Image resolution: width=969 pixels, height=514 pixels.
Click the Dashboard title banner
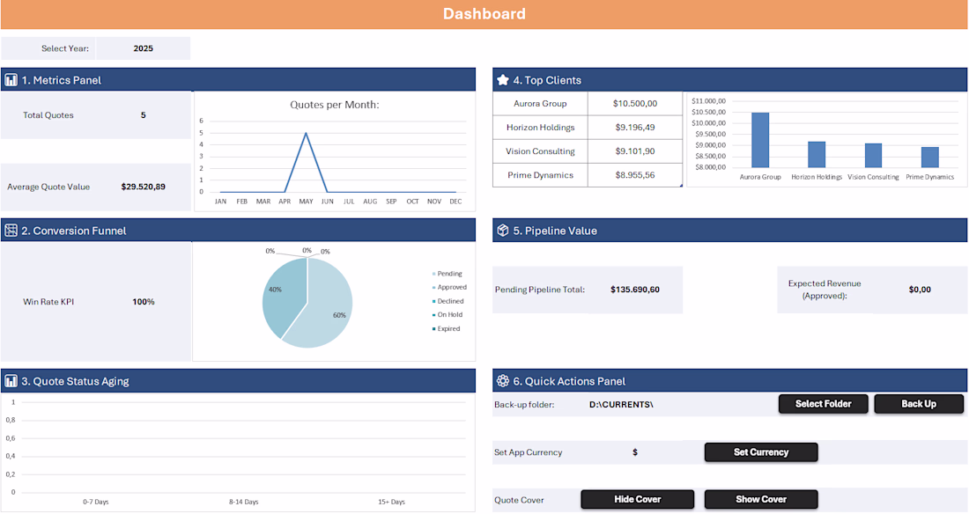point(484,14)
